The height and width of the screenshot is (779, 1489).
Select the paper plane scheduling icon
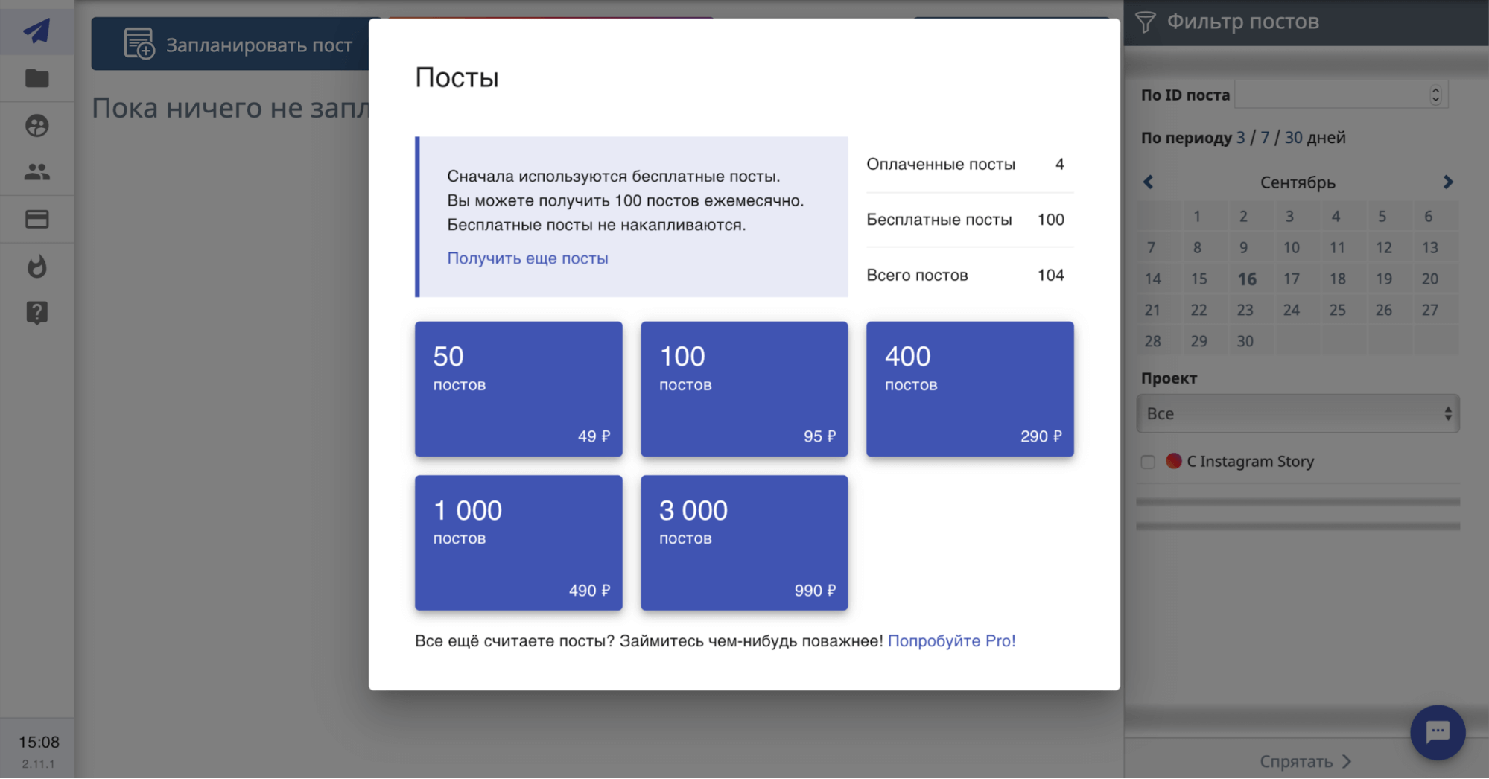[x=36, y=31]
